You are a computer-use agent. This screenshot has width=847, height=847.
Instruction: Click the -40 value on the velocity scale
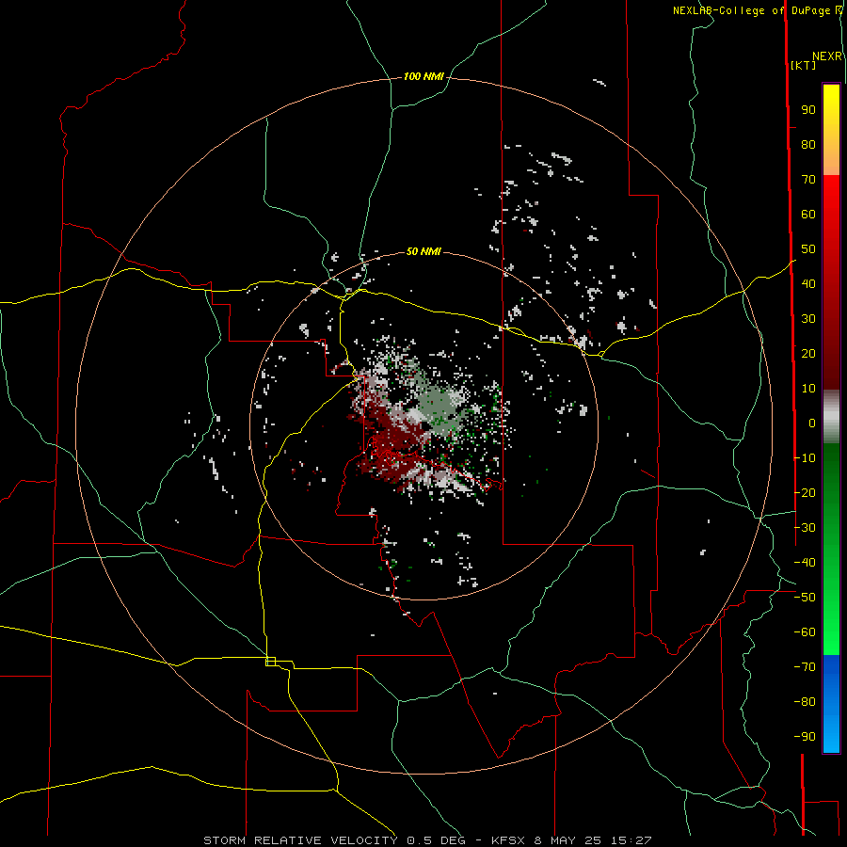coord(805,563)
